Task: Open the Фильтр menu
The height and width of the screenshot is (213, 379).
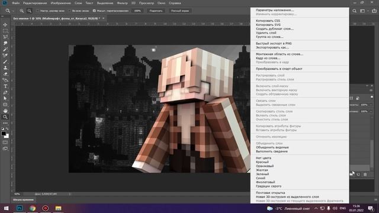Action: (x=122, y=3)
